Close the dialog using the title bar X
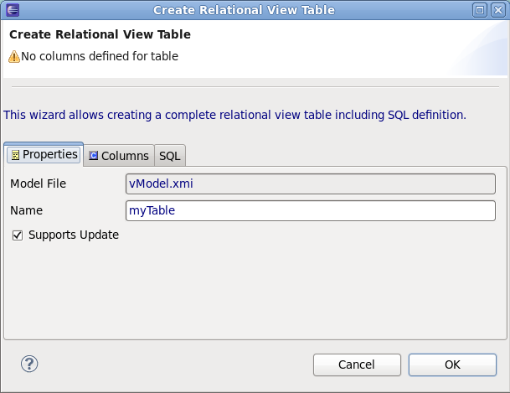Viewport: 510px width, 393px height. click(x=497, y=10)
